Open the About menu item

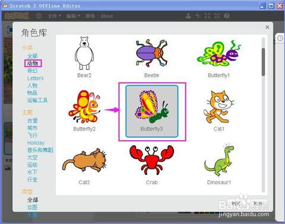coord(107,16)
